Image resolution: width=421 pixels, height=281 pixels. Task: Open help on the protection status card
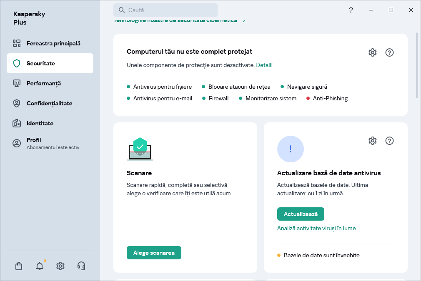[389, 52]
